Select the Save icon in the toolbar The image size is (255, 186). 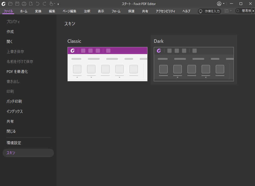point(17,4)
